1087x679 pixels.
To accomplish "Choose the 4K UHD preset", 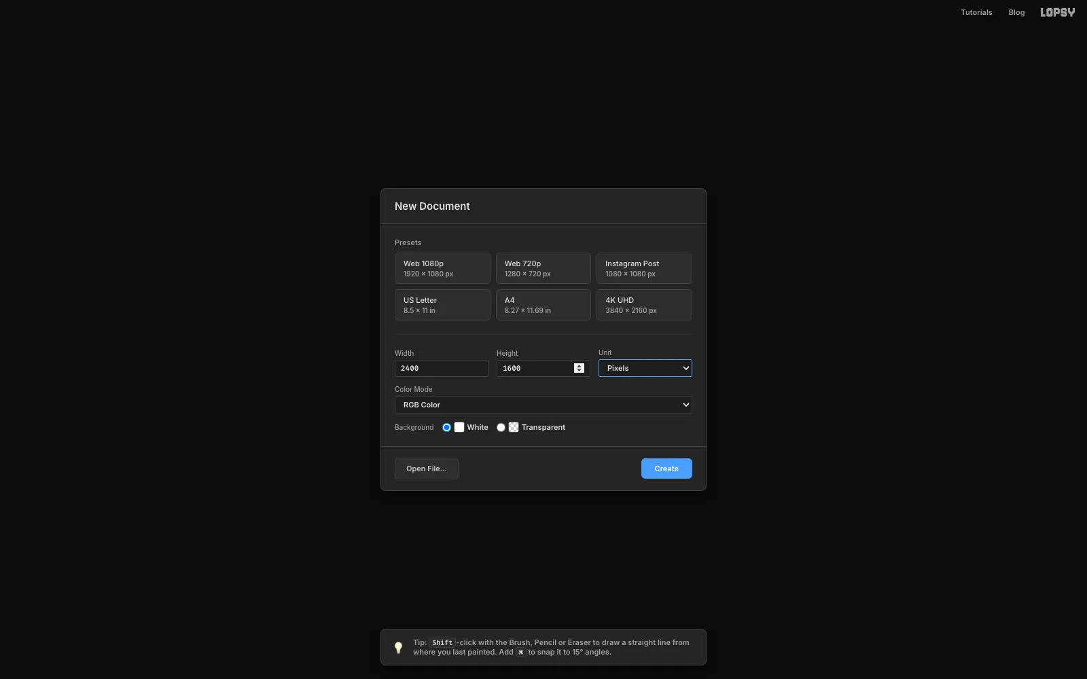I will 644,305.
